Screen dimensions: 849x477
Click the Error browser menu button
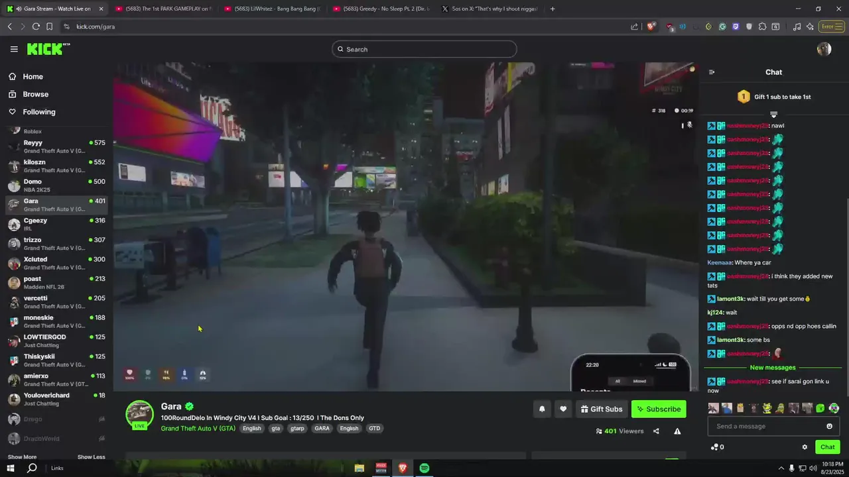click(x=830, y=26)
